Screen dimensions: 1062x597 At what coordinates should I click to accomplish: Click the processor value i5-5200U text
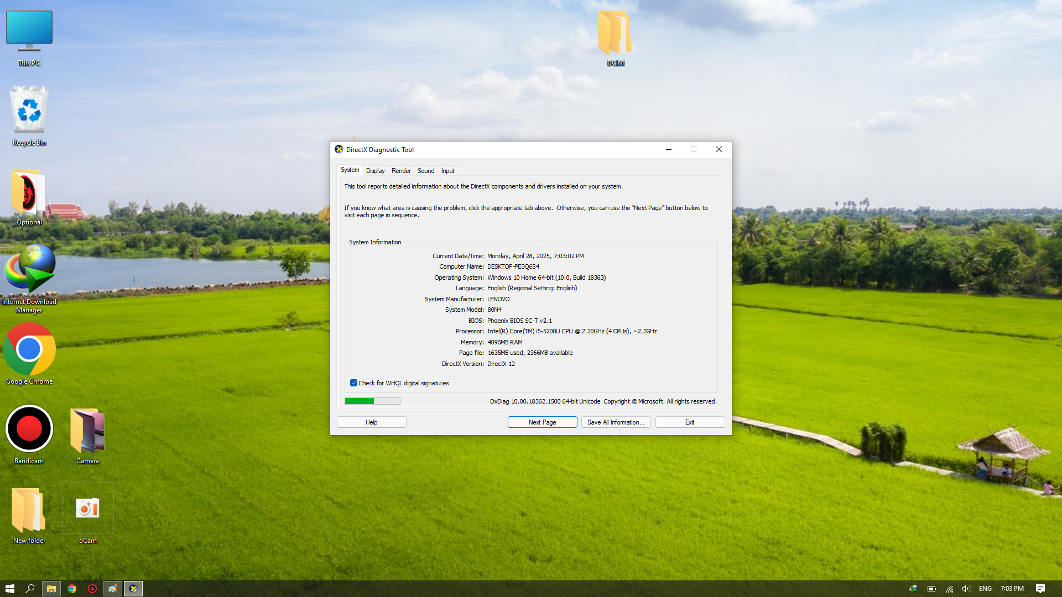572,331
